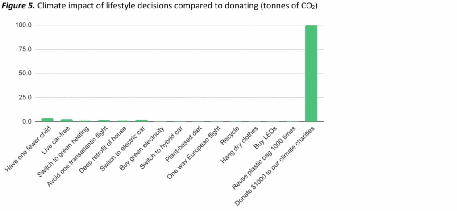Select the Recycle axis label
The image size is (457, 211).
pyautogui.click(x=230, y=135)
